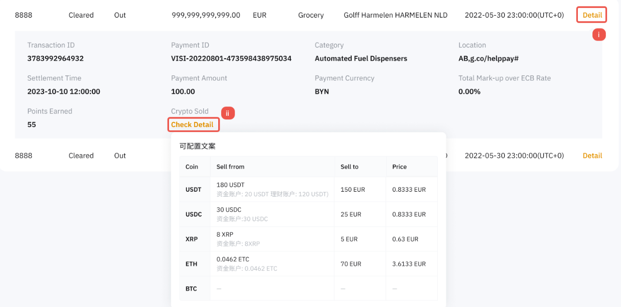Click the Automated Fuel Dispensers category value
This screenshot has width=621, height=307.
361,59
